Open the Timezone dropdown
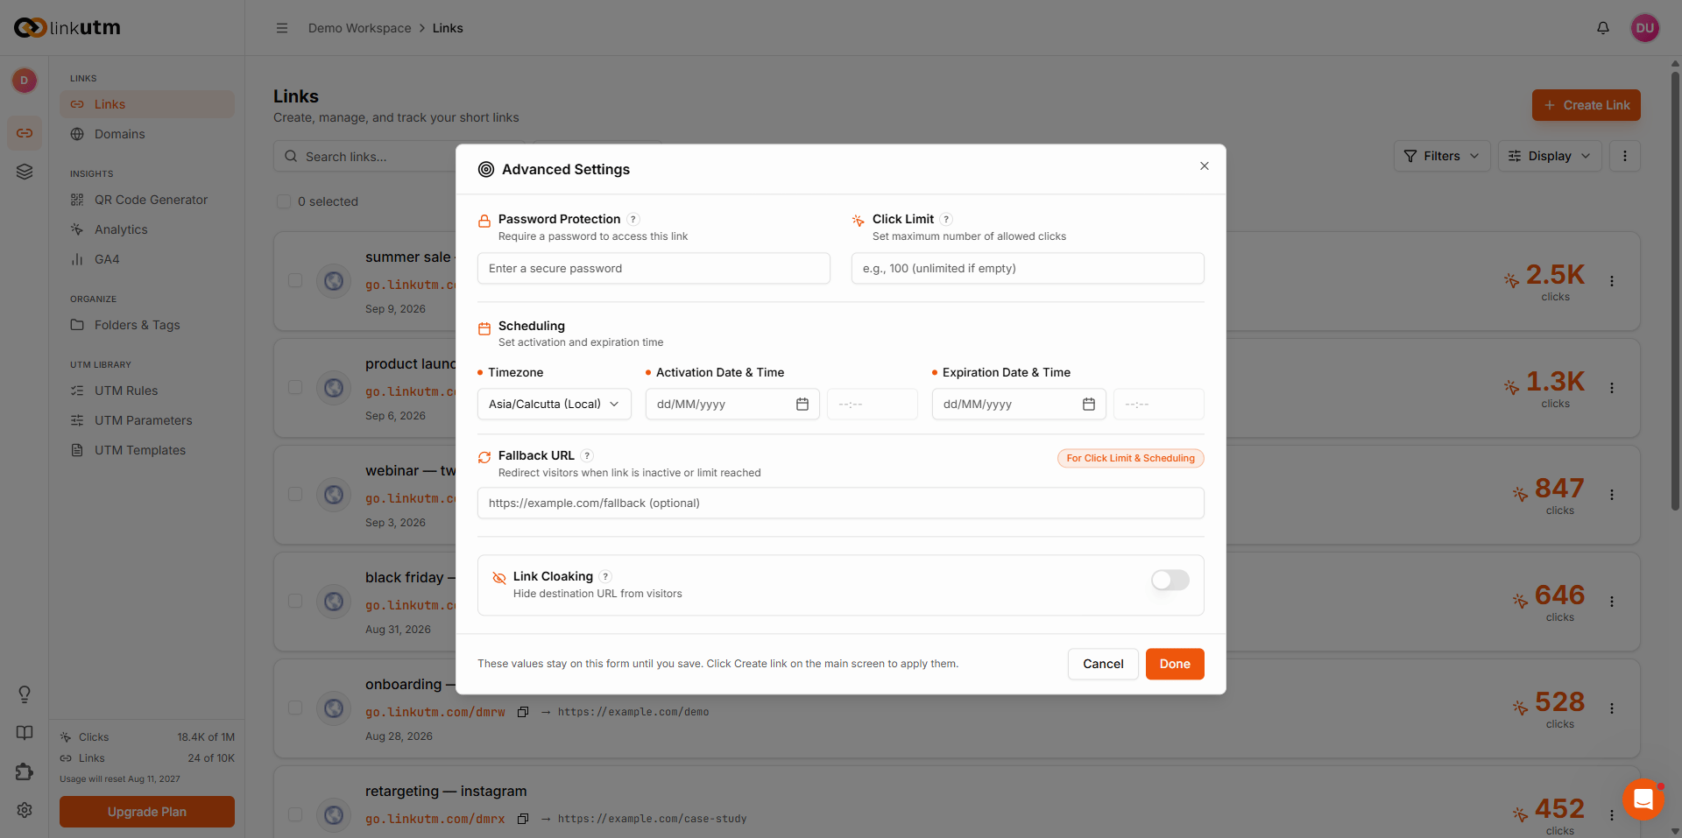 click(x=555, y=405)
